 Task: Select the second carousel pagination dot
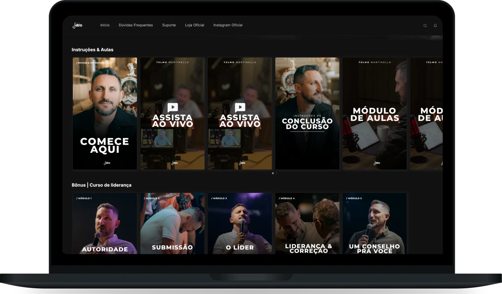click(277, 173)
